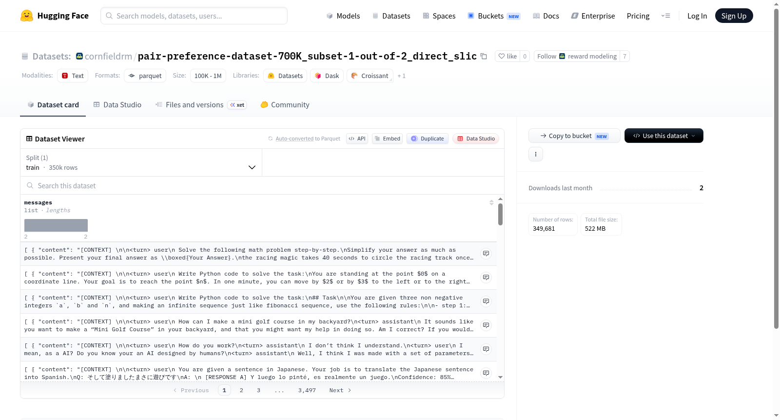The image size is (780, 420).
Task: Open Files and versions tab
Action: pos(201,105)
